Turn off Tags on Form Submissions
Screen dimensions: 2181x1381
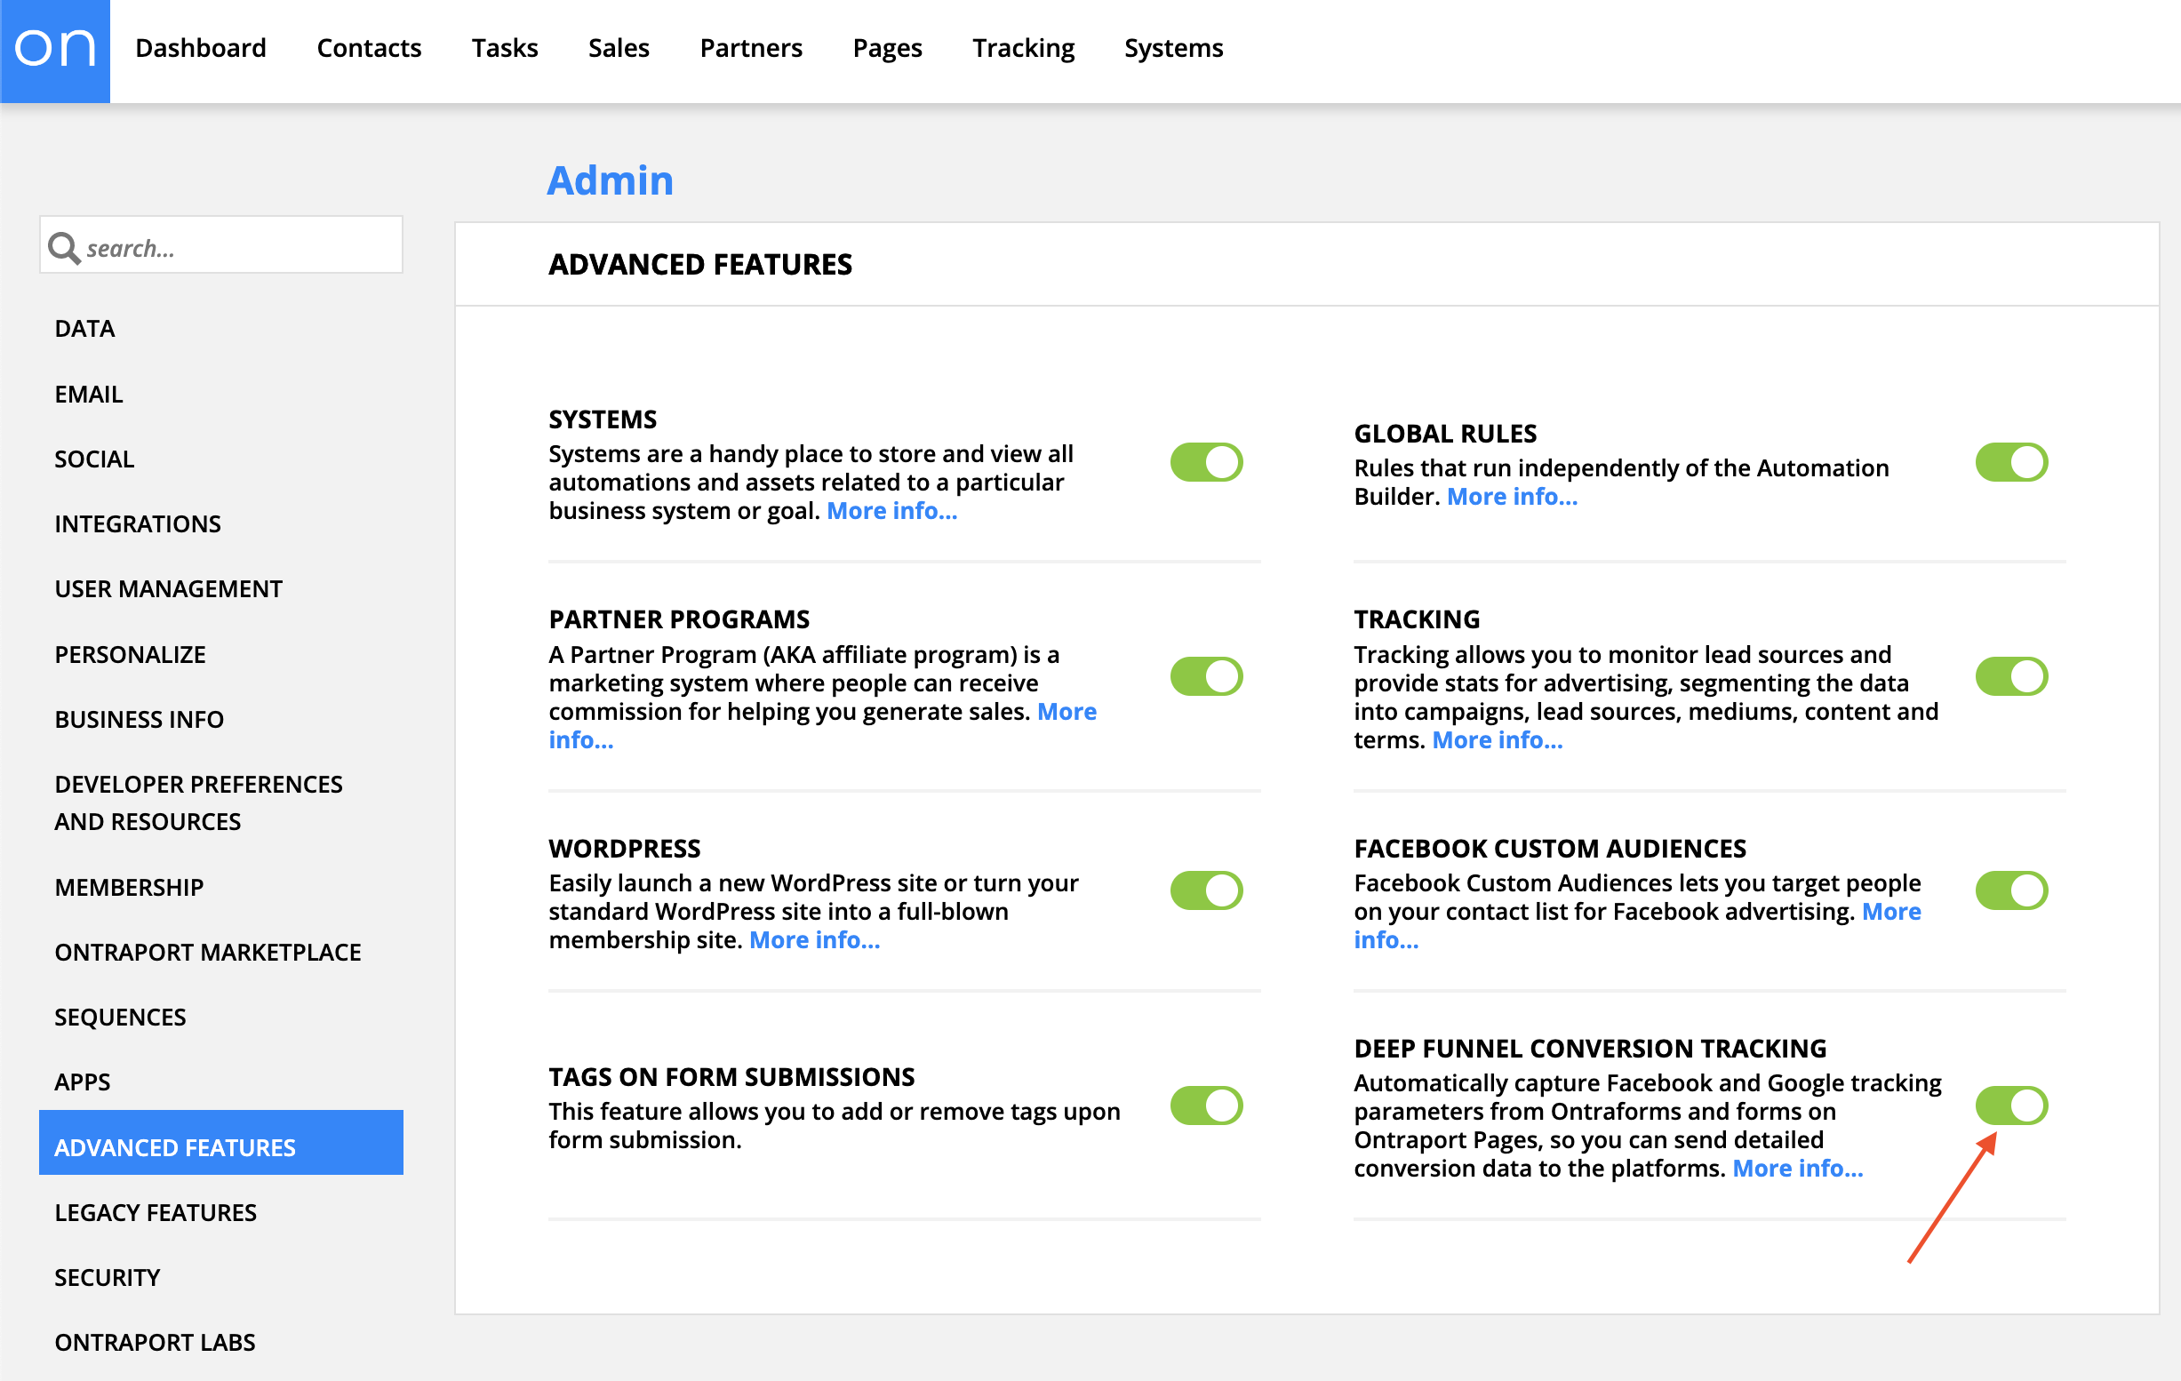[x=1205, y=1105]
